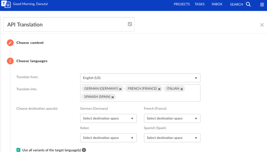
Task: Open the Projects menu
Action: pyautogui.click(x=182, y=4)
